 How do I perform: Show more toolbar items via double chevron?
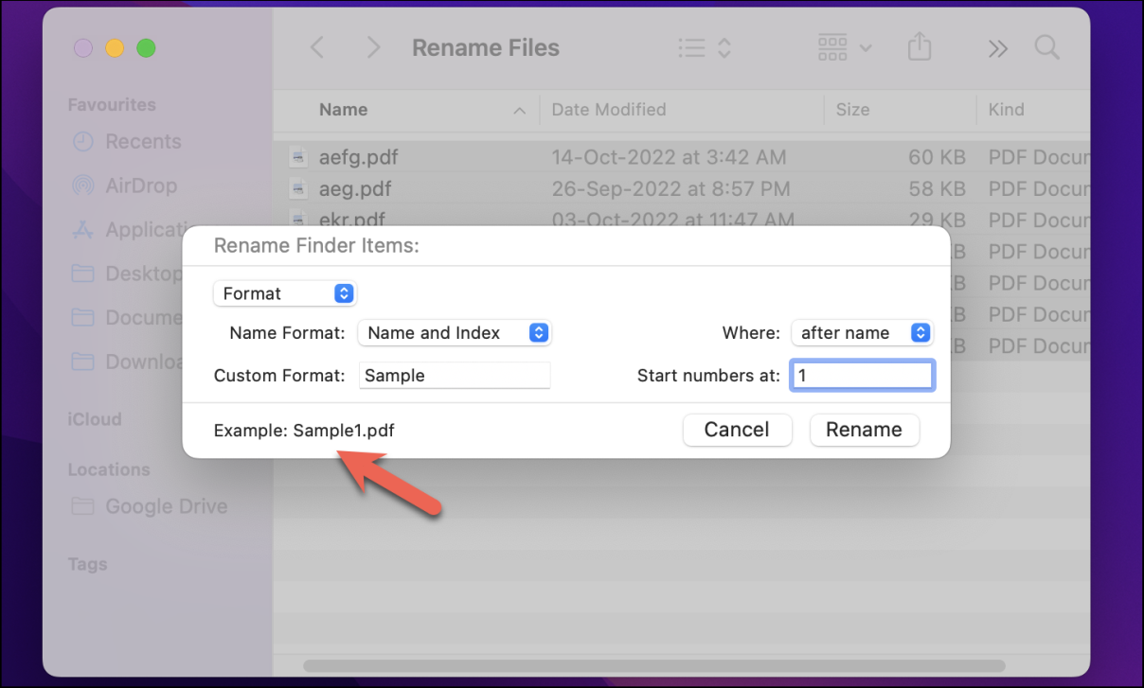click(997, 48)
